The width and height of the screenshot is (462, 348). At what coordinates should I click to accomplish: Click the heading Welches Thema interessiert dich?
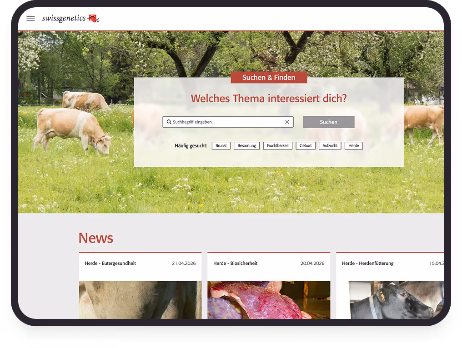(x=269, y=99)
